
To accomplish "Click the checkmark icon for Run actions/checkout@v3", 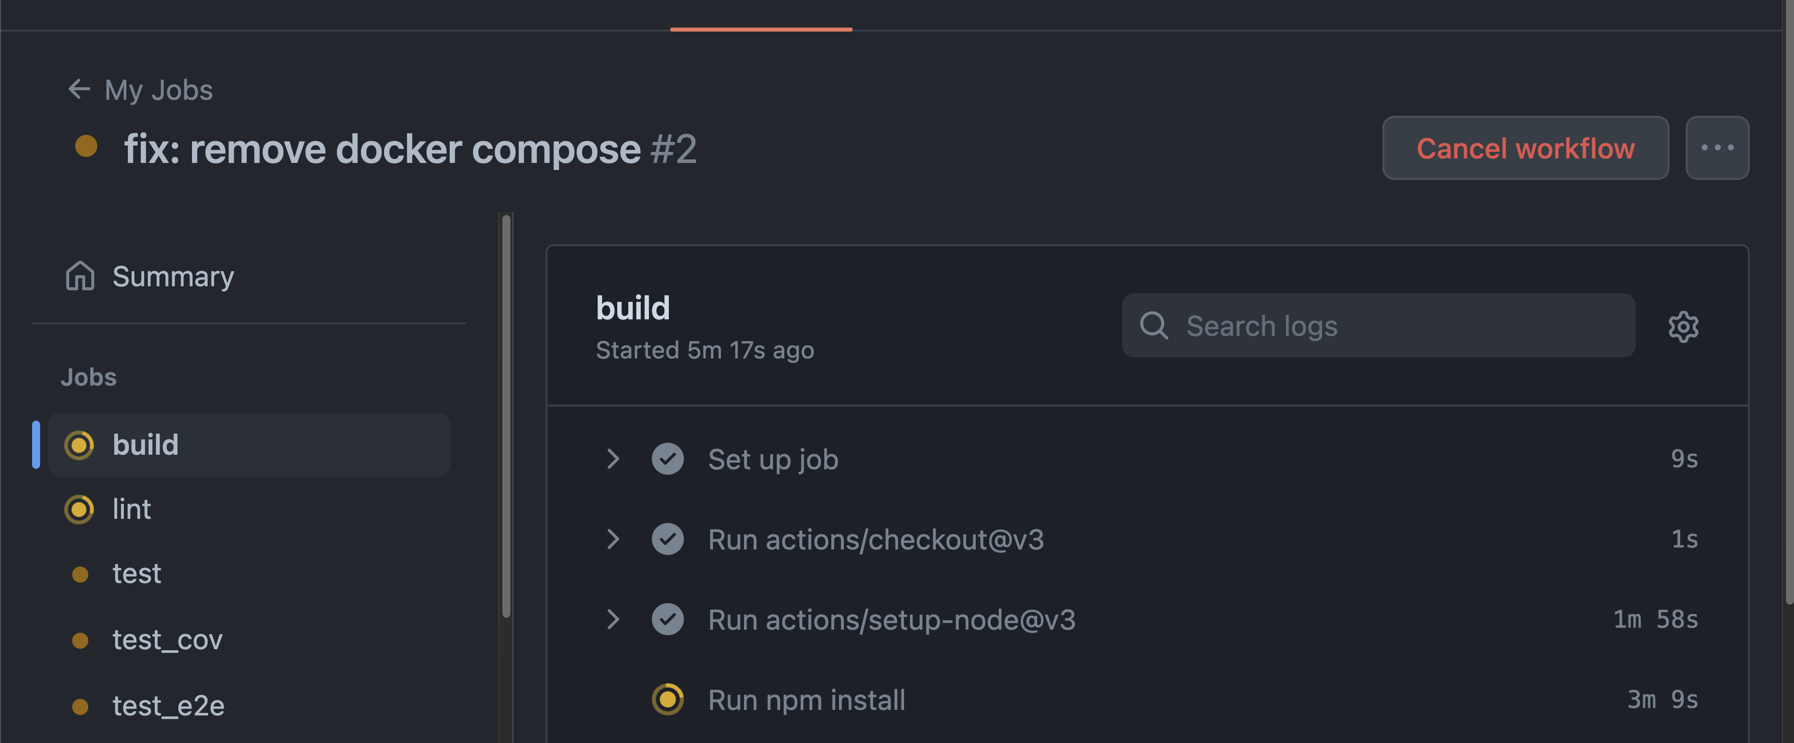I will (x=668, y=539).
